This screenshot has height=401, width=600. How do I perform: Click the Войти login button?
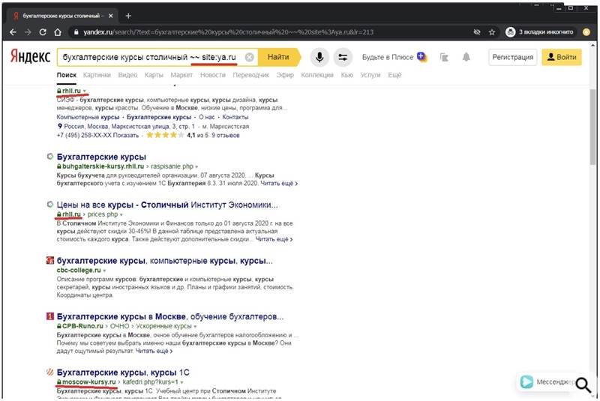click(562, 57)
